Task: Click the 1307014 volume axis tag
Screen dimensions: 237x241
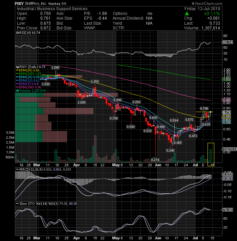Action: click(x=229, y=149)
